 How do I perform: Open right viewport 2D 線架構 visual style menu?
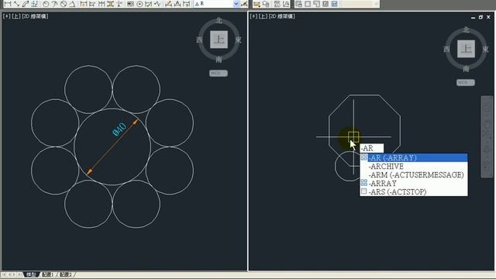282,16
